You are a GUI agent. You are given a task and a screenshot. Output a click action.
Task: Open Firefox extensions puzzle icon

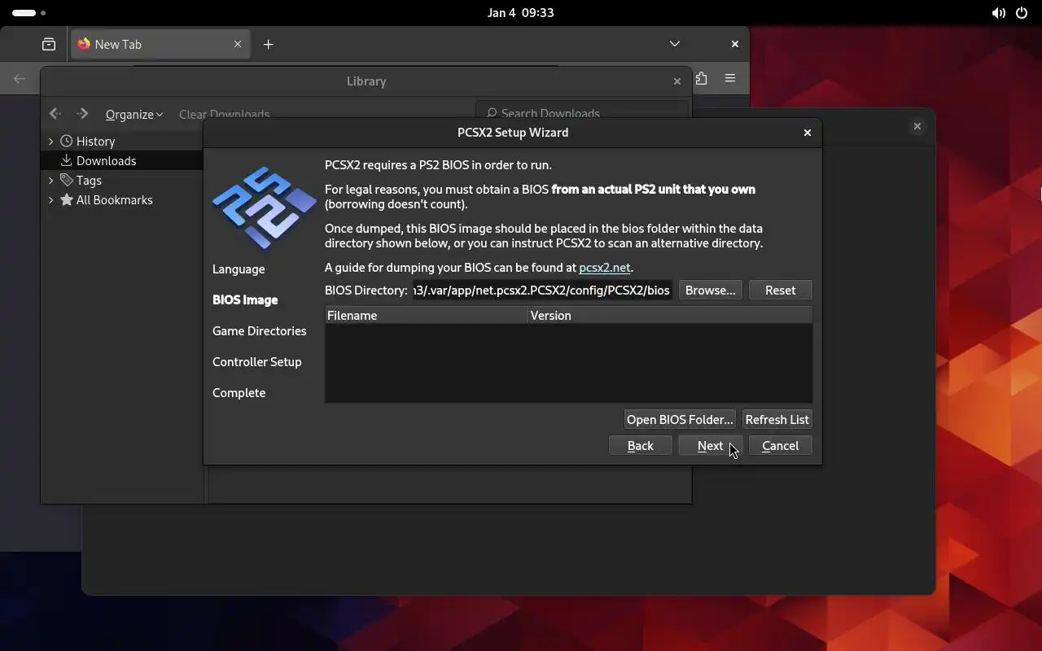pyautogui.click(x=701, y=78)
